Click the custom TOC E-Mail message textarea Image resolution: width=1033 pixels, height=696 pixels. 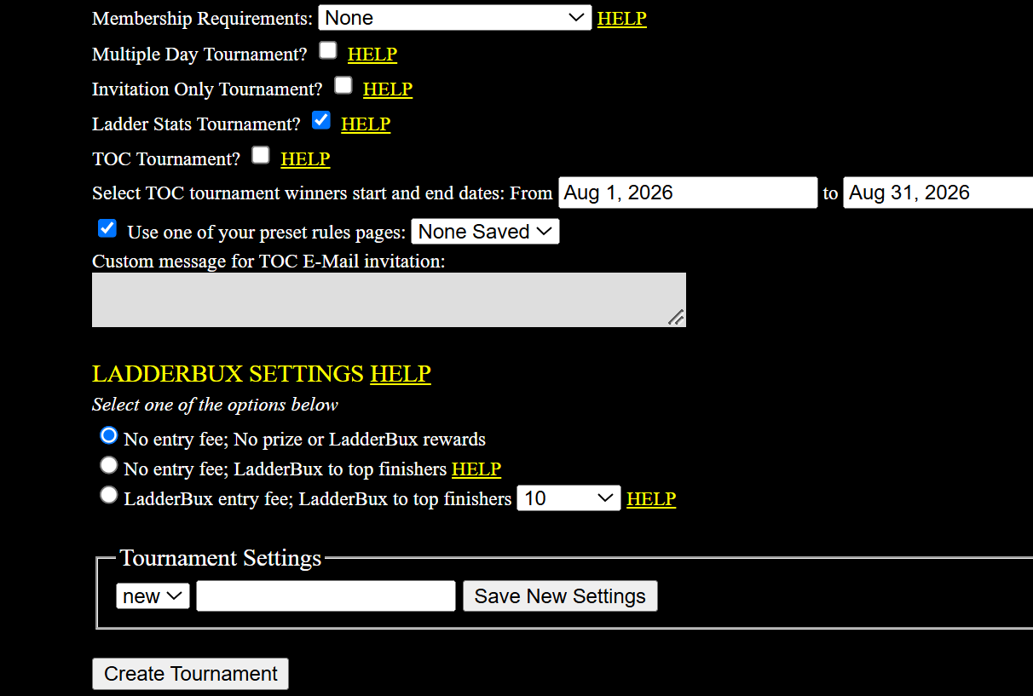389,300
